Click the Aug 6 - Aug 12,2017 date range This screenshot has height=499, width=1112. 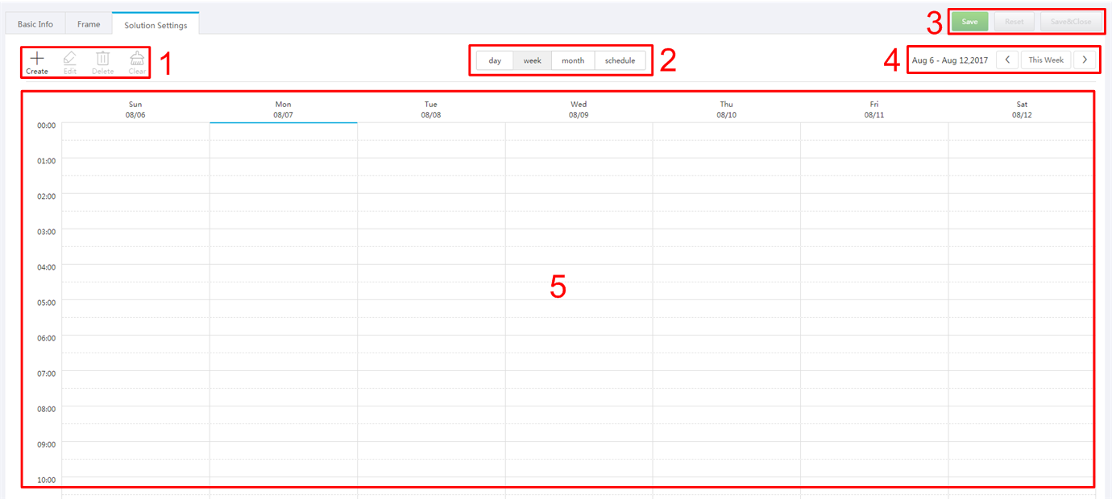[950, 60]
